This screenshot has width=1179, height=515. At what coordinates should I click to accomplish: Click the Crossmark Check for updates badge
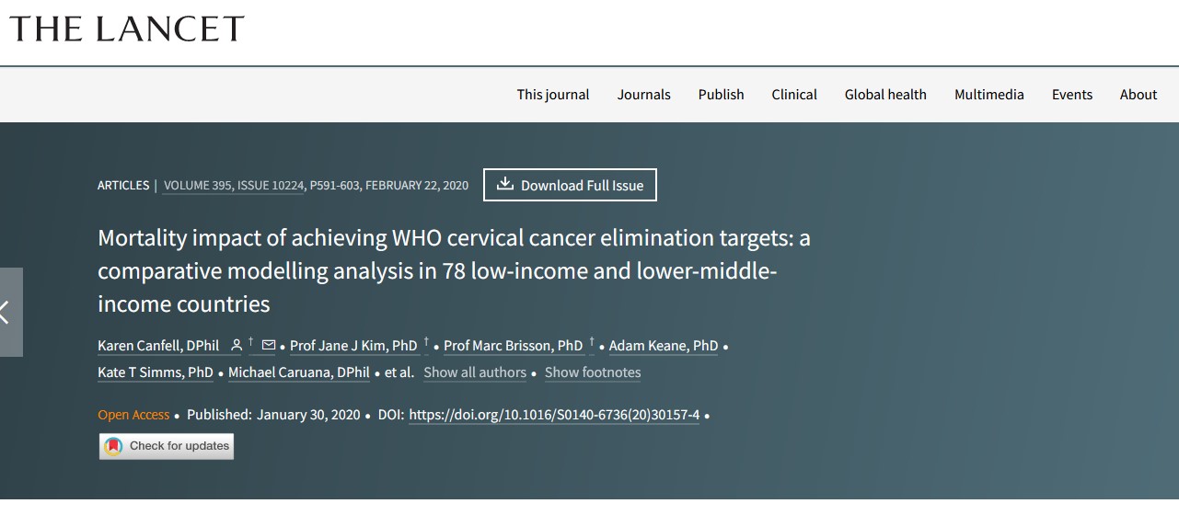(x=167, y=446)
